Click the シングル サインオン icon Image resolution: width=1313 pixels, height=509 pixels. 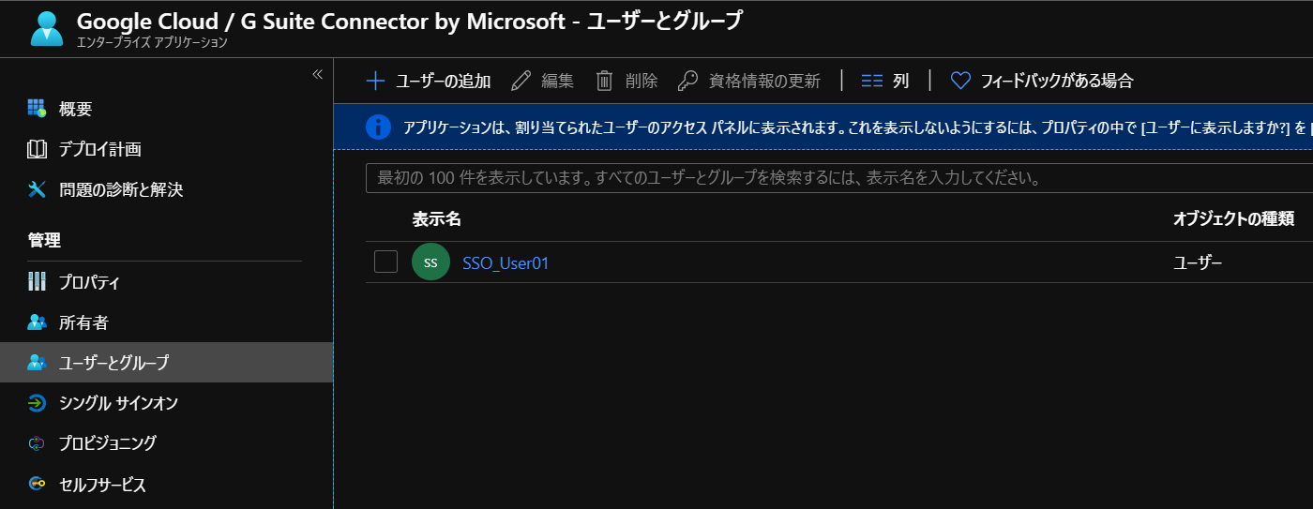pos(38,403)
